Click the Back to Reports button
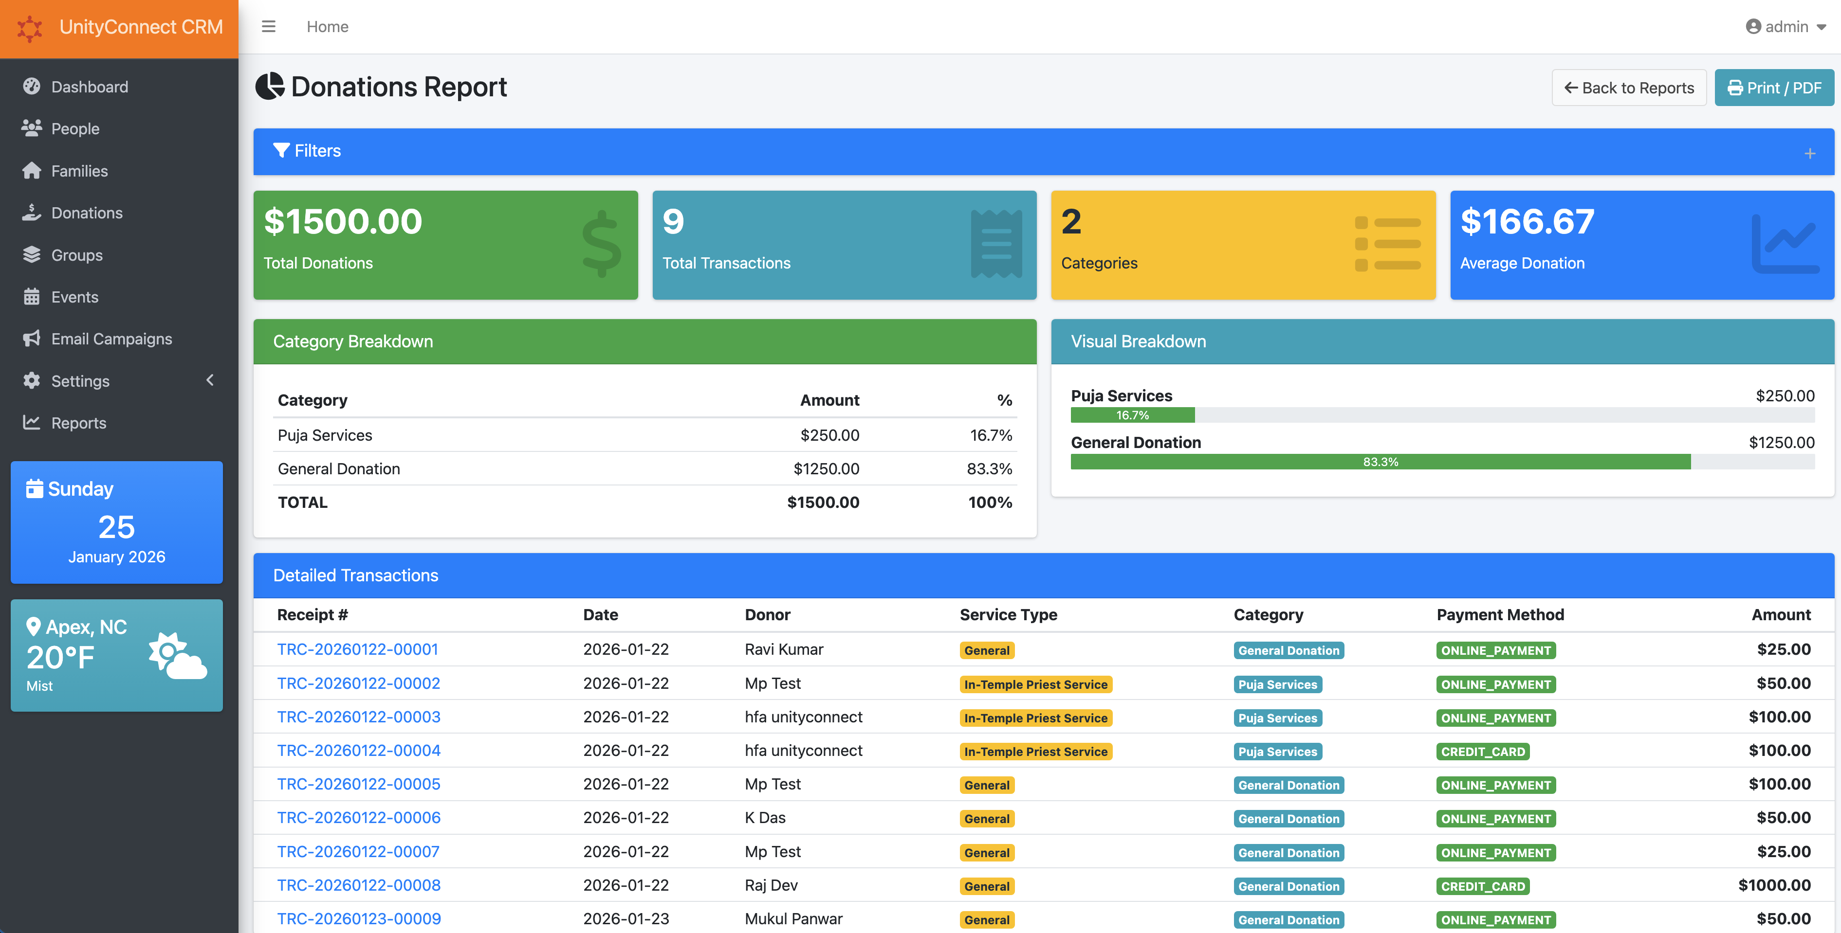 click(1629, 87)
